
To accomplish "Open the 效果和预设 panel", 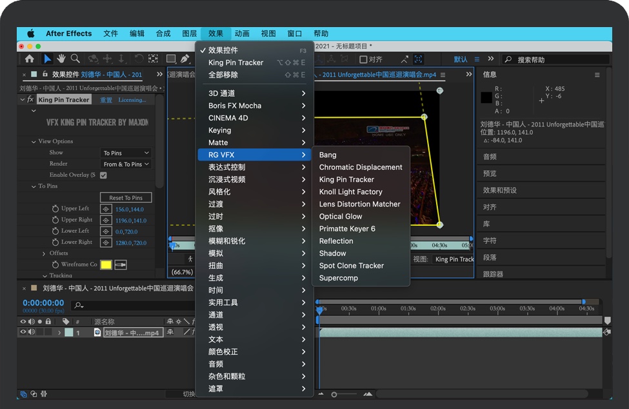I will (500, 190).
